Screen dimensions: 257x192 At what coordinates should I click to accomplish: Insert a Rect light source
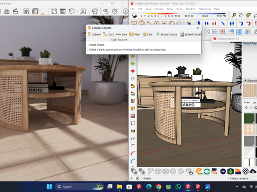click(134, 34)
